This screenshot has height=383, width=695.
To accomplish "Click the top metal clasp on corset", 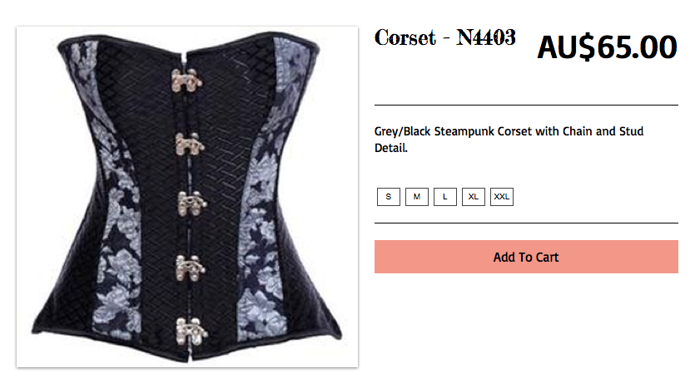I will (186, 81).
